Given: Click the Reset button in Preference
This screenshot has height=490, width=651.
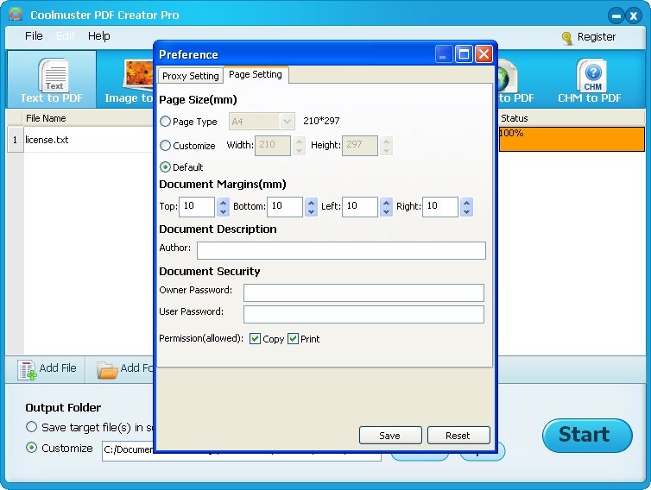Looking at the screenshot, I should tap(458, 436).
